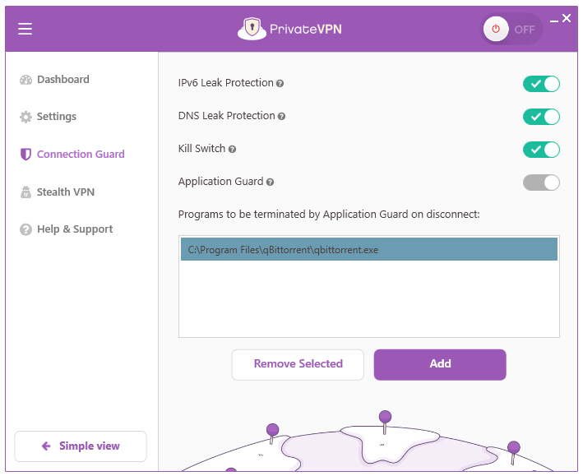Click the Help & Support question icon

25,229
